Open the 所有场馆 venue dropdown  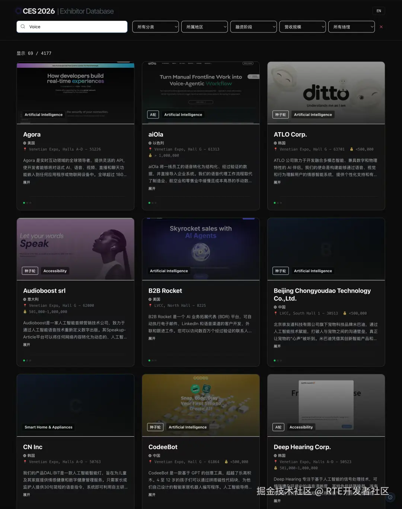(351, 27)
